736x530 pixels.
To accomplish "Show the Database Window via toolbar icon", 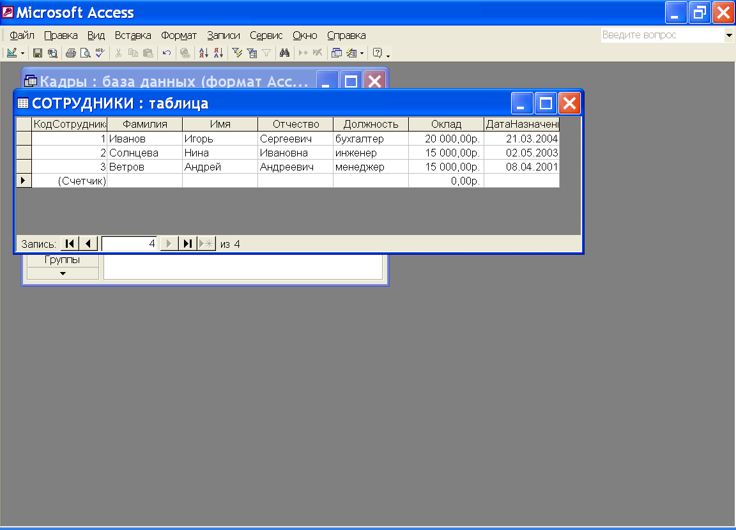I will point(337,53).
